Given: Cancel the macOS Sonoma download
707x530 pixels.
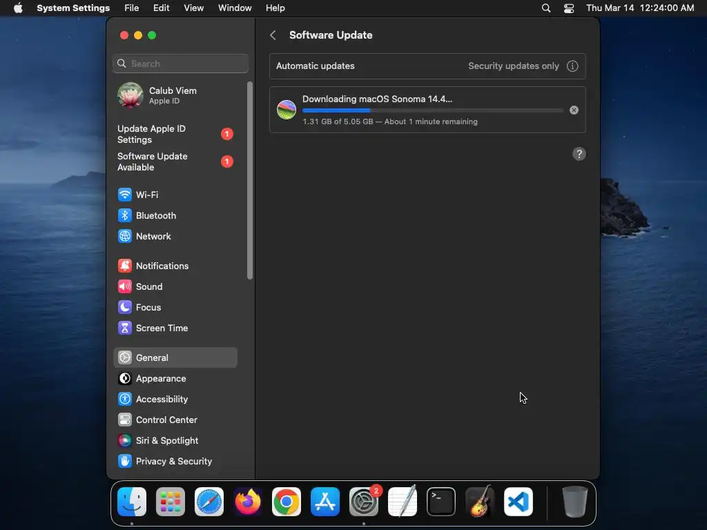Looking at the screenshot, I should [574, 110].
